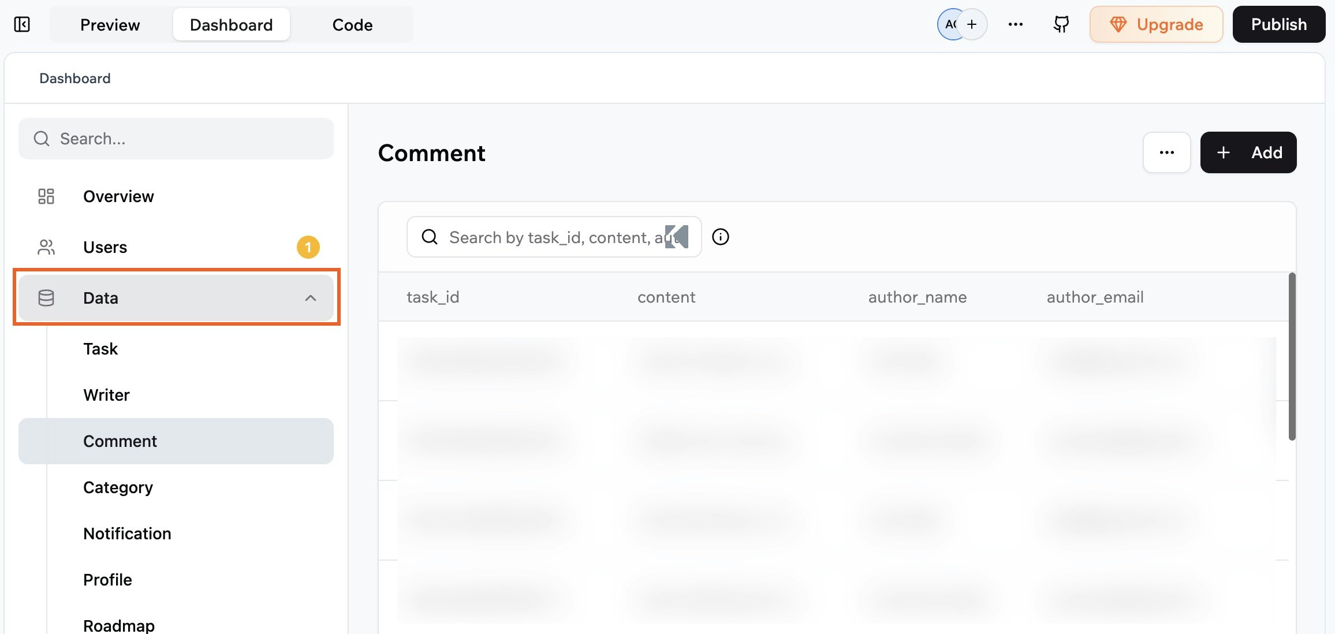1335x634 pixels.
Task: Switch to the Preview tab
Action: [110, 25]
